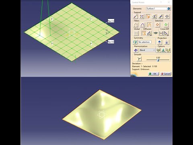Click the Smooth run icon
Viewport: 193px width, 145px height.
pos(139,59)
